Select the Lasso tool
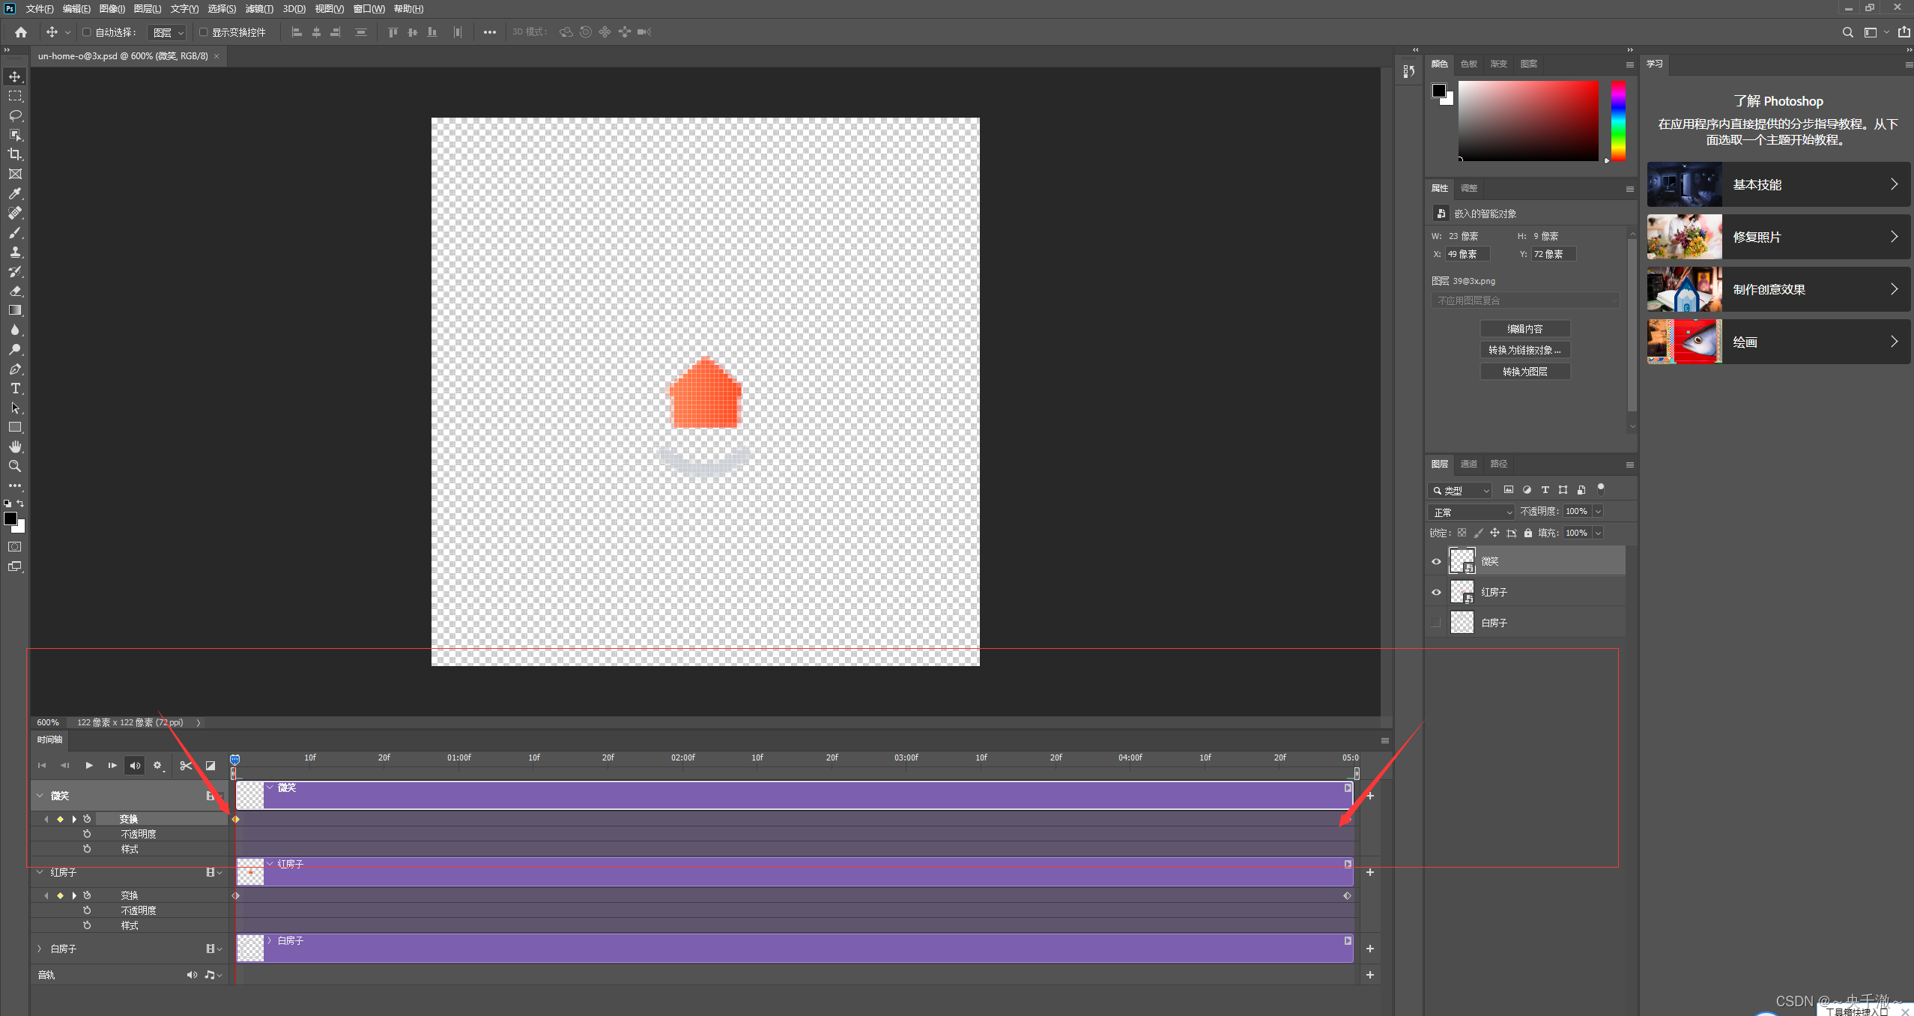The image size is (1914, 1016). [15, 115]
